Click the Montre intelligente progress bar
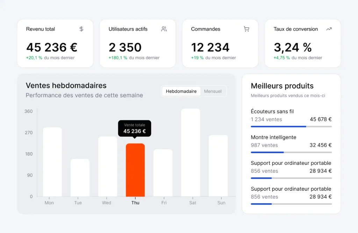The height and width of the screenshot is (233, 358). click(291, 152)
